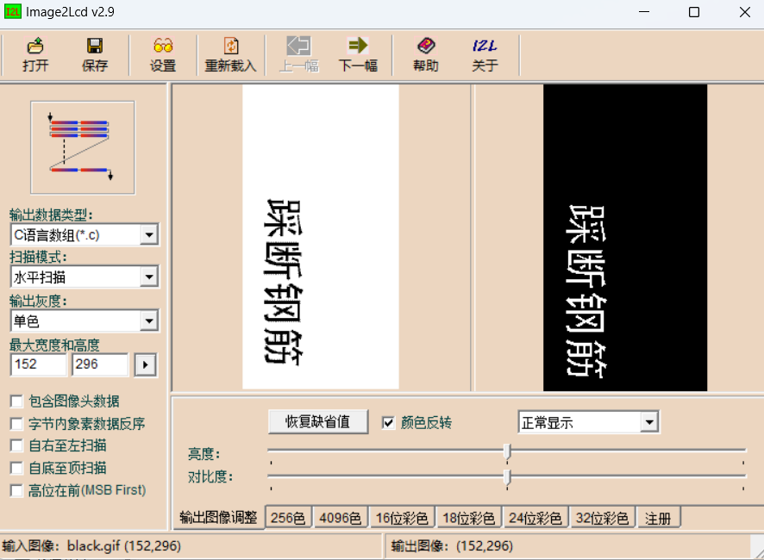764x560 pixels.
Task: Click the Image2Lcd app icon in the title bar
Action: 12,12
